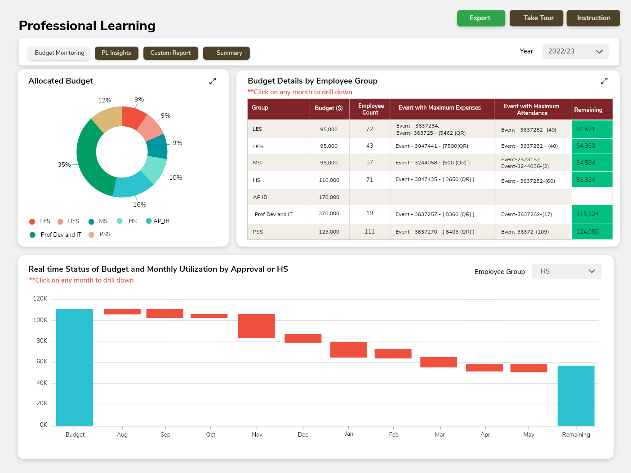Drill down into the Aug bar
Image resolution: width=631 pixels, height=473 pixels.
coord(122,312)
